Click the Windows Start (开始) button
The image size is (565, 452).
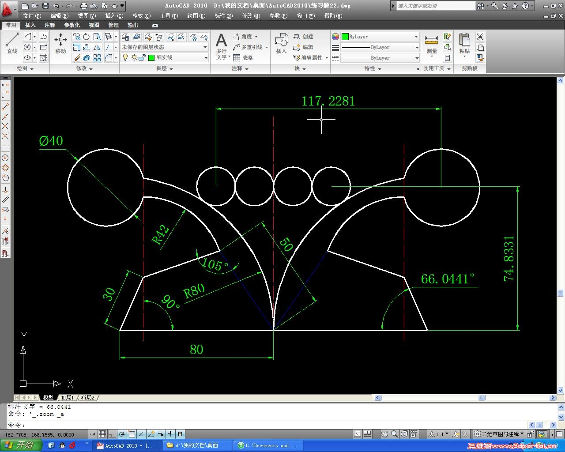(20, 445)
